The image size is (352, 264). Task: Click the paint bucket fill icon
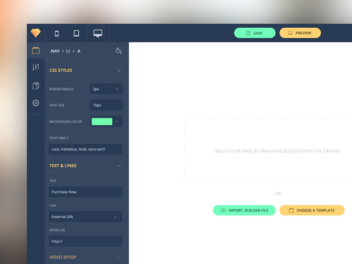click(x=119, y=51)
